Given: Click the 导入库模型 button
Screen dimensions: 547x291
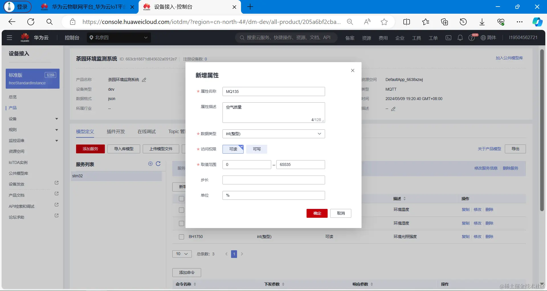Looking at the screenshot, I should [124, 149].
